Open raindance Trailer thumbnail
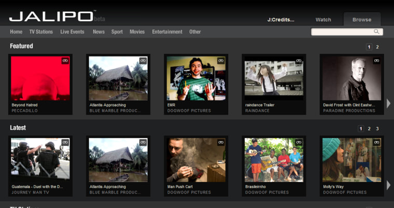 click(274, 78)
